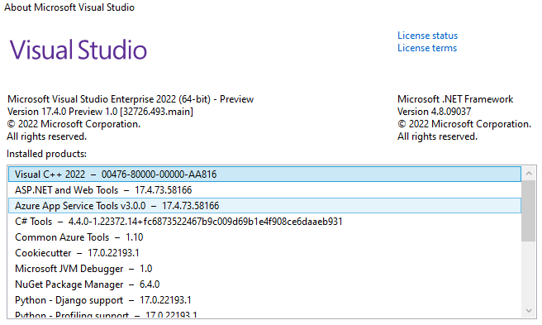542x325 pixels.
Task: Select Microsoft JVM Debugger row
Action: [x=264, y=269]
